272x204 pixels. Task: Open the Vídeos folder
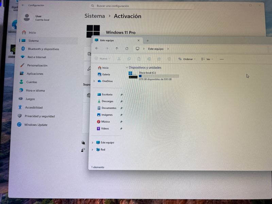pyautogui.click(x=103, y=129)
